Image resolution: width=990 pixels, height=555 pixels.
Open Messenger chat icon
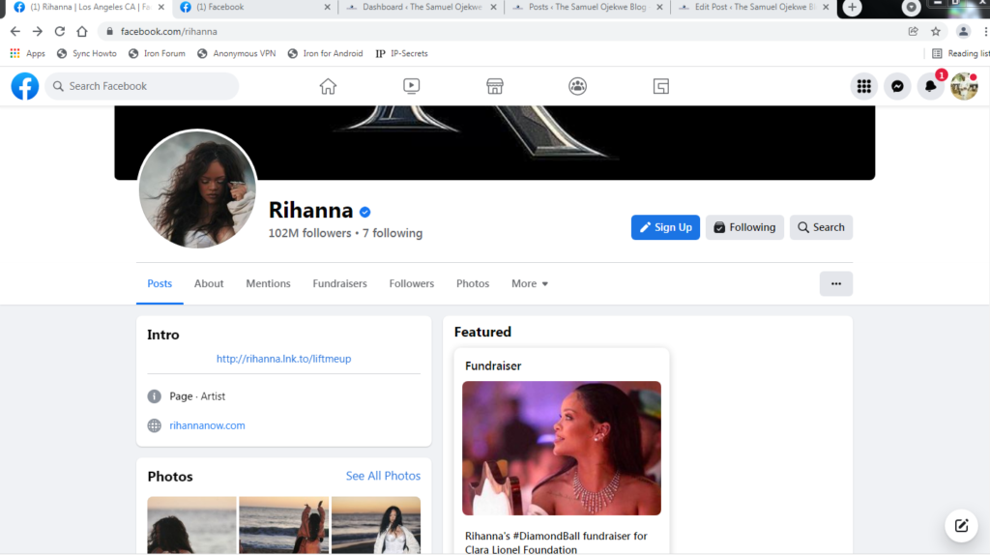[x=897, y=86]
